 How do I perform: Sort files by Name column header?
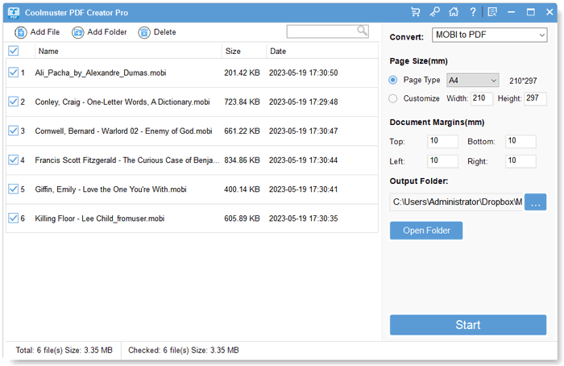click(x=48, y=51)
